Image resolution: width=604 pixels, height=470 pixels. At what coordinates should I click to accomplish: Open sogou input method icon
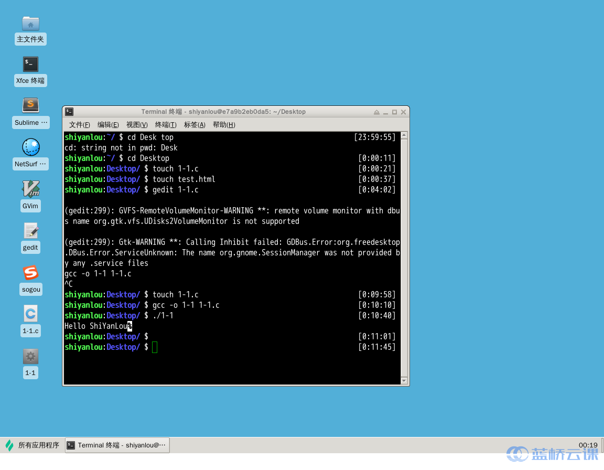pos(30,273)
